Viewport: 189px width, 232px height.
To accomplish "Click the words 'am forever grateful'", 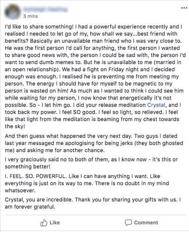I will tap(30, 207).
